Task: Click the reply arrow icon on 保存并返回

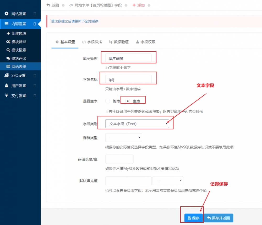Action: (x=209, y=218)
